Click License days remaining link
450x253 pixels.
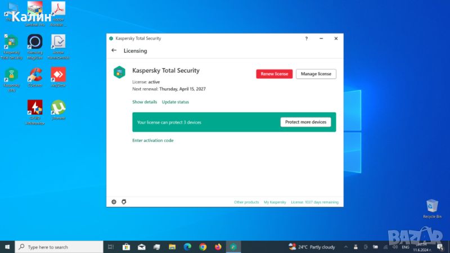point(315,202)
